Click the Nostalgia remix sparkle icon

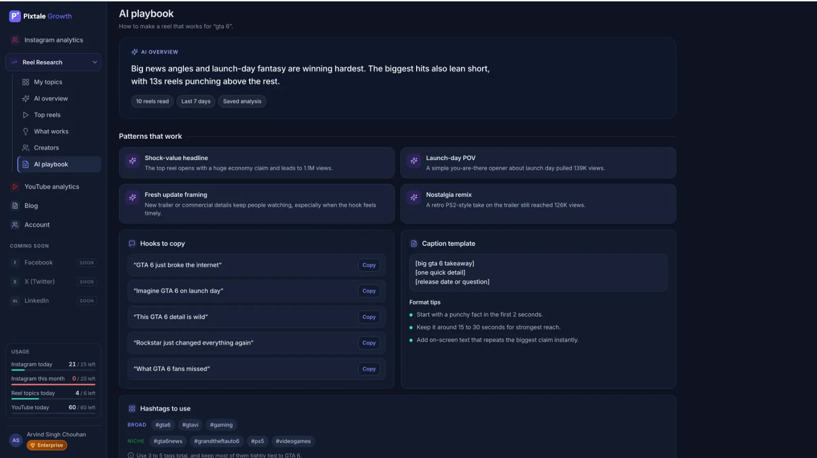click(414, 197)
